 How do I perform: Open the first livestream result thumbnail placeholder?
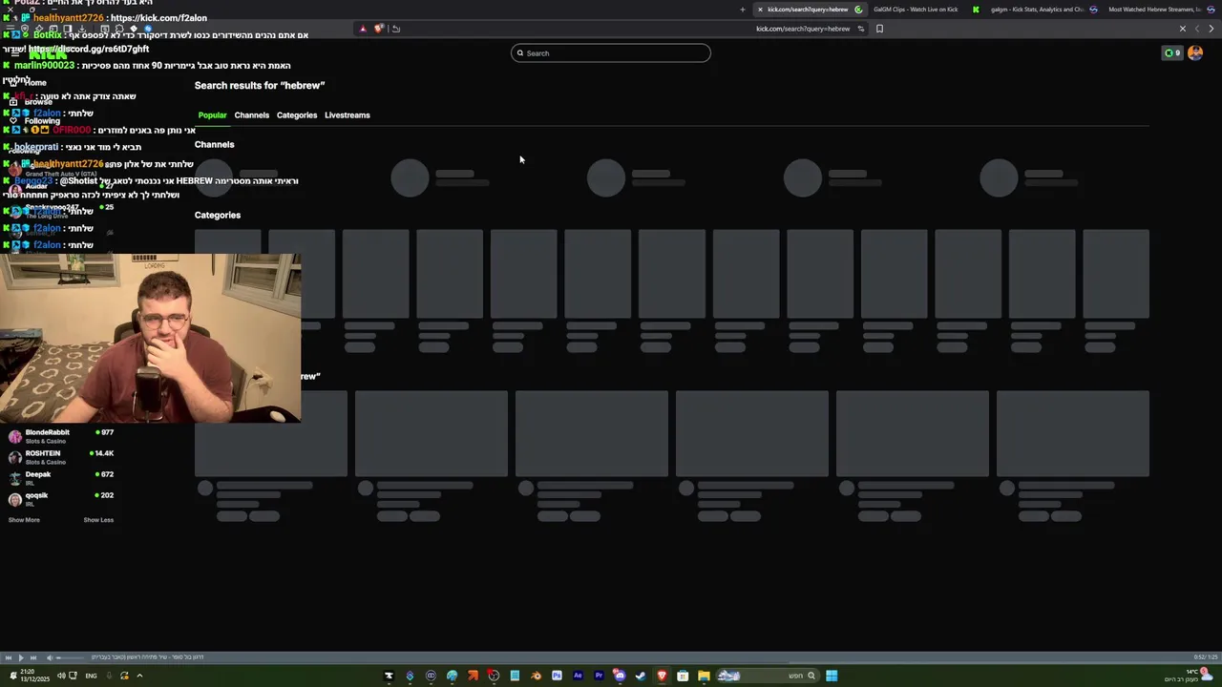271,433
